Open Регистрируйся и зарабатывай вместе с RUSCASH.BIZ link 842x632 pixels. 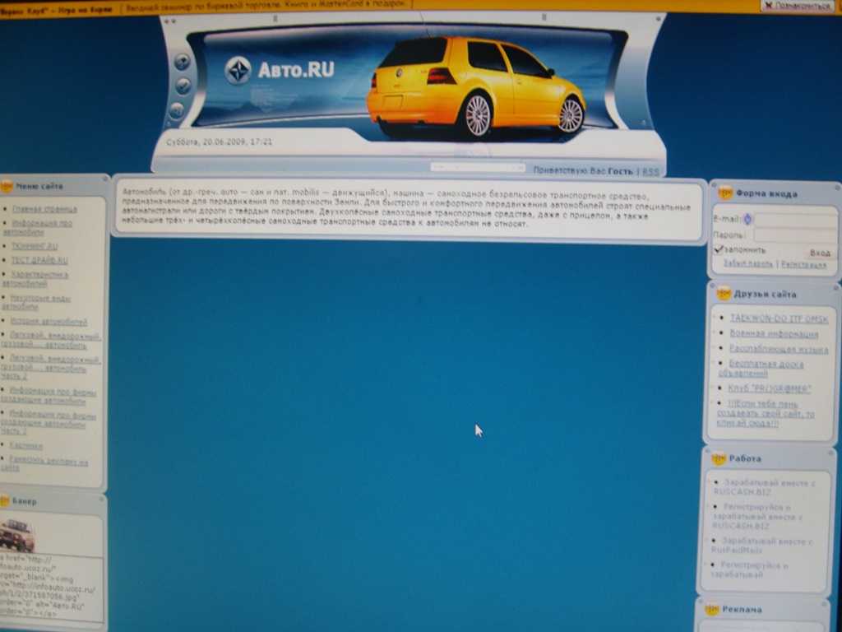(x=757, y=517)
